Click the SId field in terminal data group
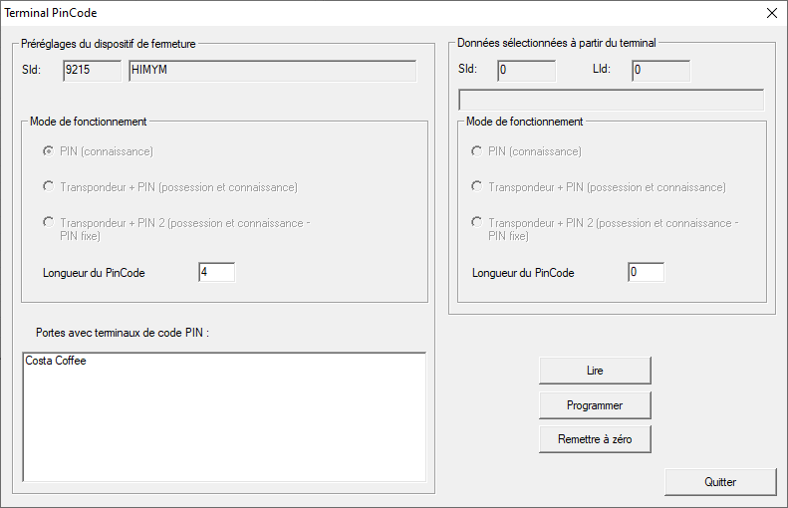Viewport: 788px width, 508px height. click(x=525, y=71)
